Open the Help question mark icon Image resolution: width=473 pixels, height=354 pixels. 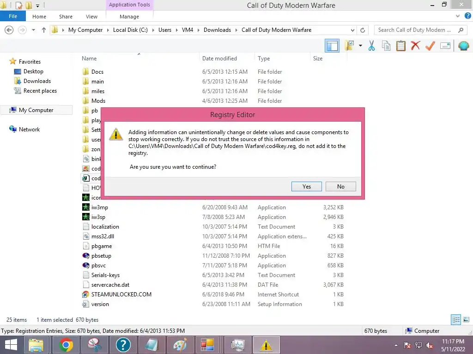point(468,16)
